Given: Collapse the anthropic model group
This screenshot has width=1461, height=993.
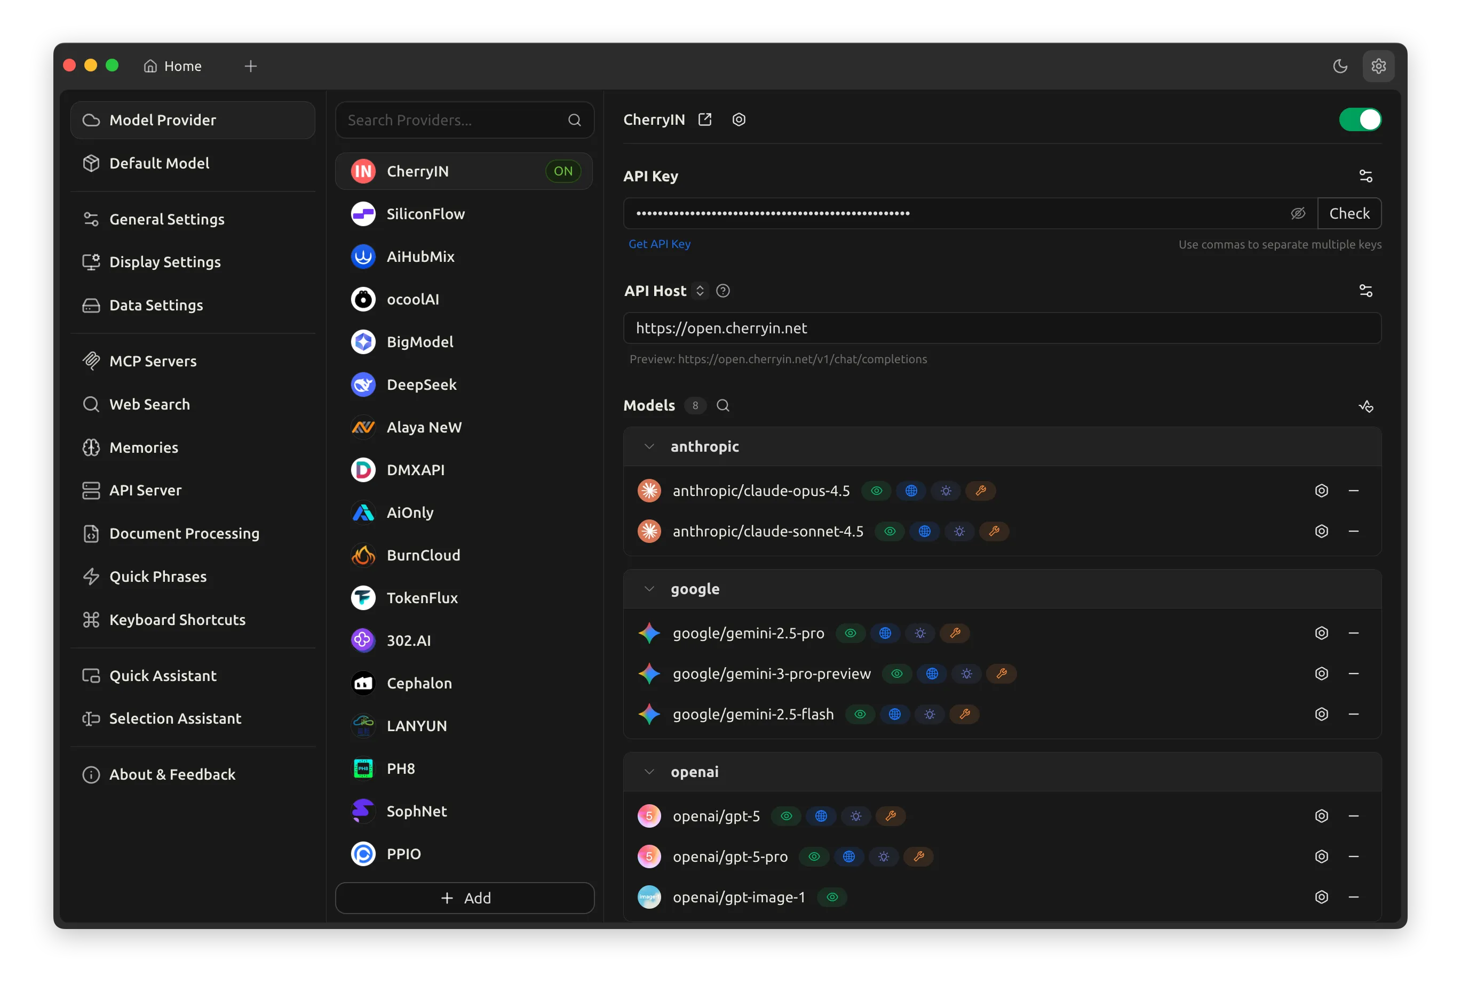Looking at the screenshot, I should click(x=649, y=446).
